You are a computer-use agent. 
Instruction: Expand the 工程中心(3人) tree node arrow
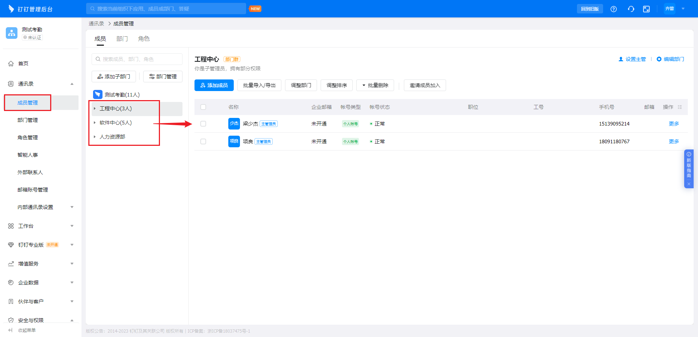click(95, 108)
